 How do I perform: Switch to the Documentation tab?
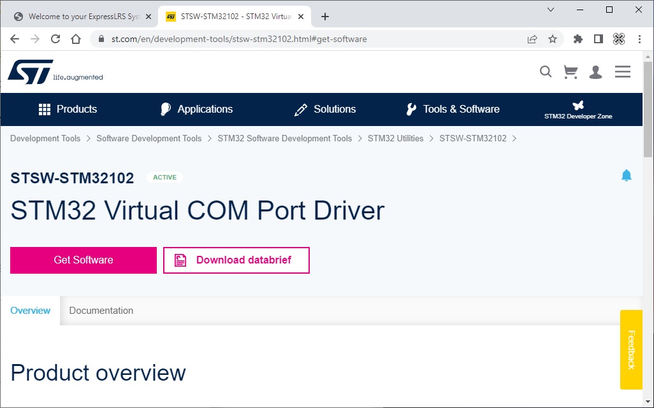pyautogui.click(x=101, y=311)
